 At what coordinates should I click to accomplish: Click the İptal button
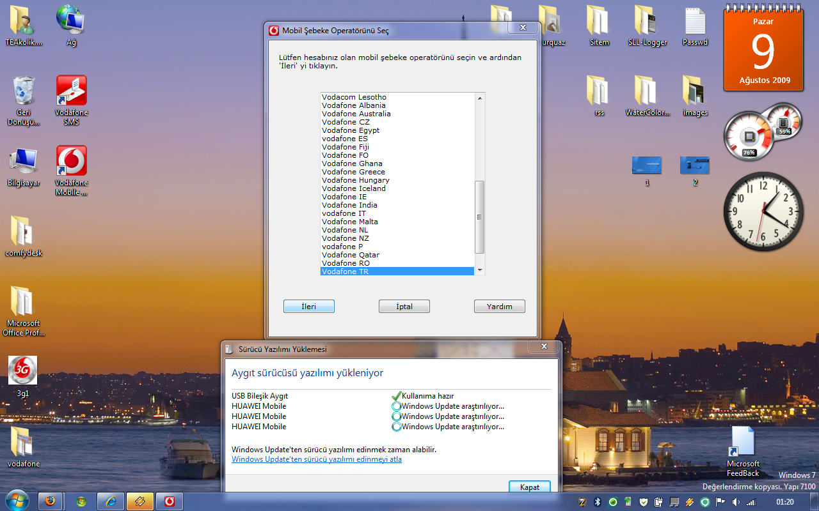(x=404, y=307)
